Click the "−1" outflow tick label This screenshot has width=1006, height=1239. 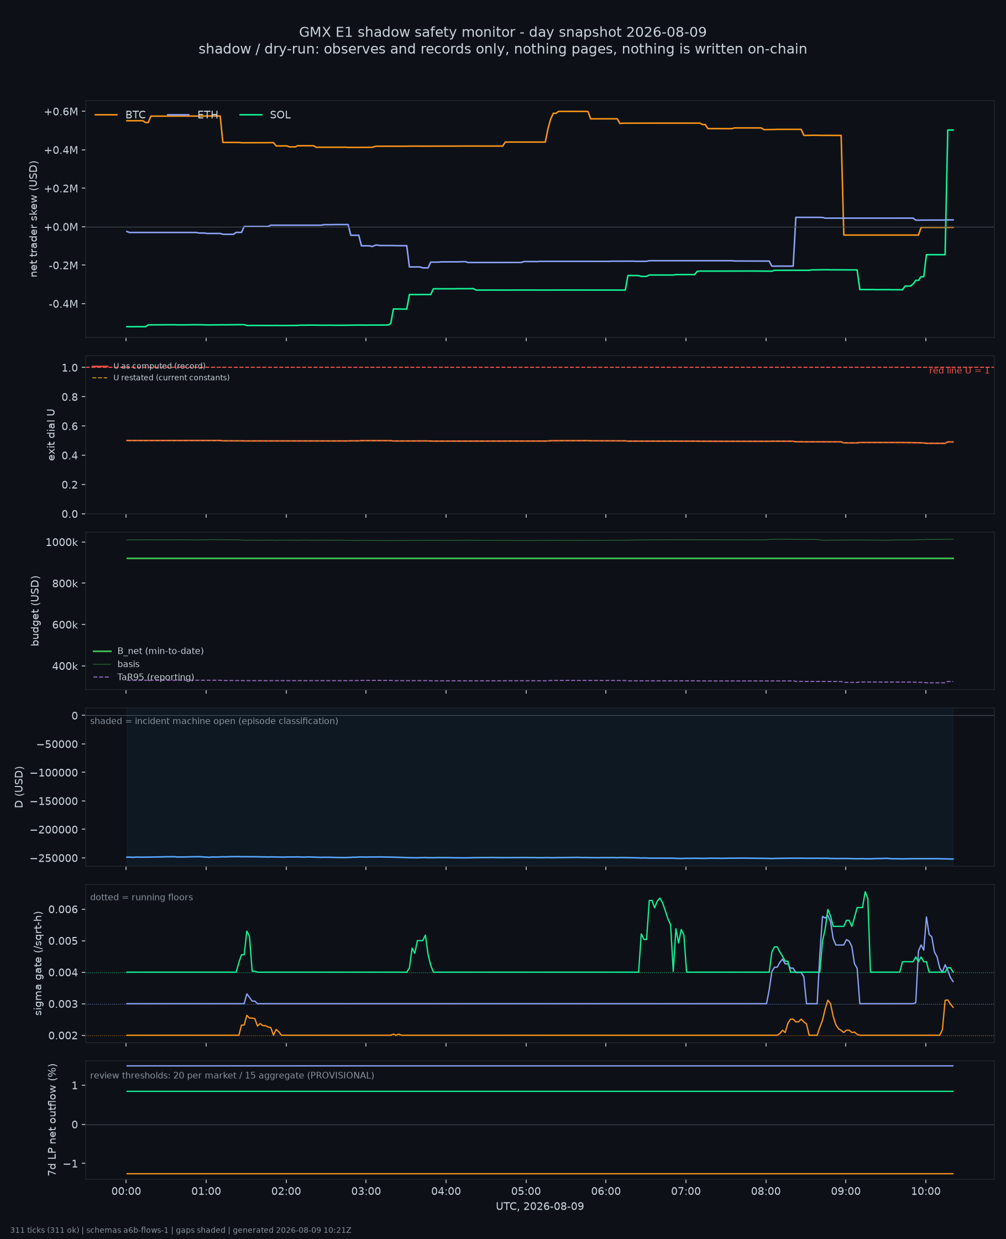[x=70, y=1164]
